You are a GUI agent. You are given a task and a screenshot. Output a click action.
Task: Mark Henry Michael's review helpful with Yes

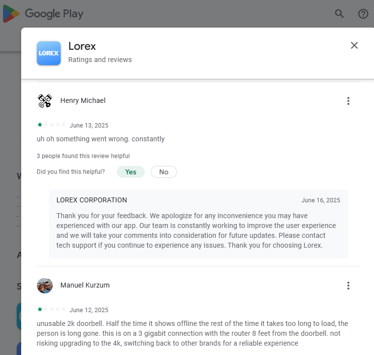[131, 172]
